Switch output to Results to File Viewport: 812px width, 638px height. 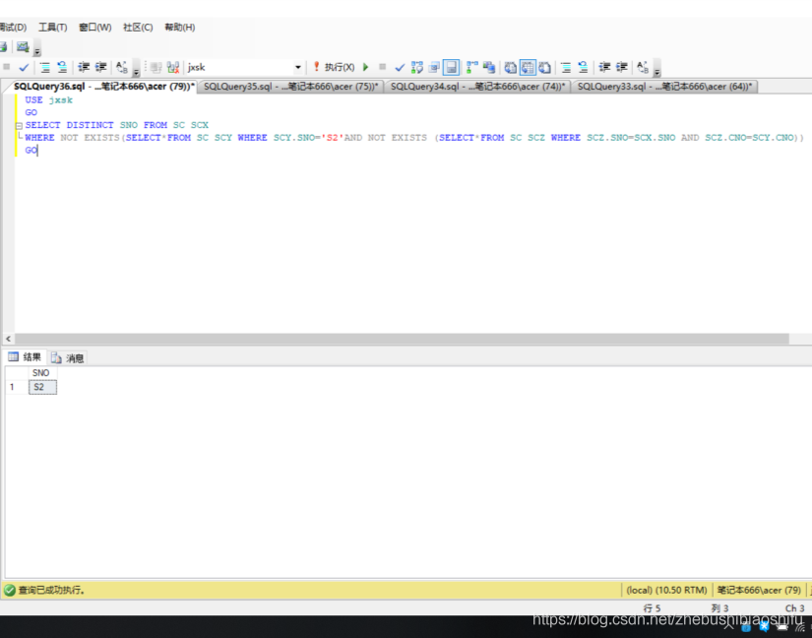click(544, 67)
